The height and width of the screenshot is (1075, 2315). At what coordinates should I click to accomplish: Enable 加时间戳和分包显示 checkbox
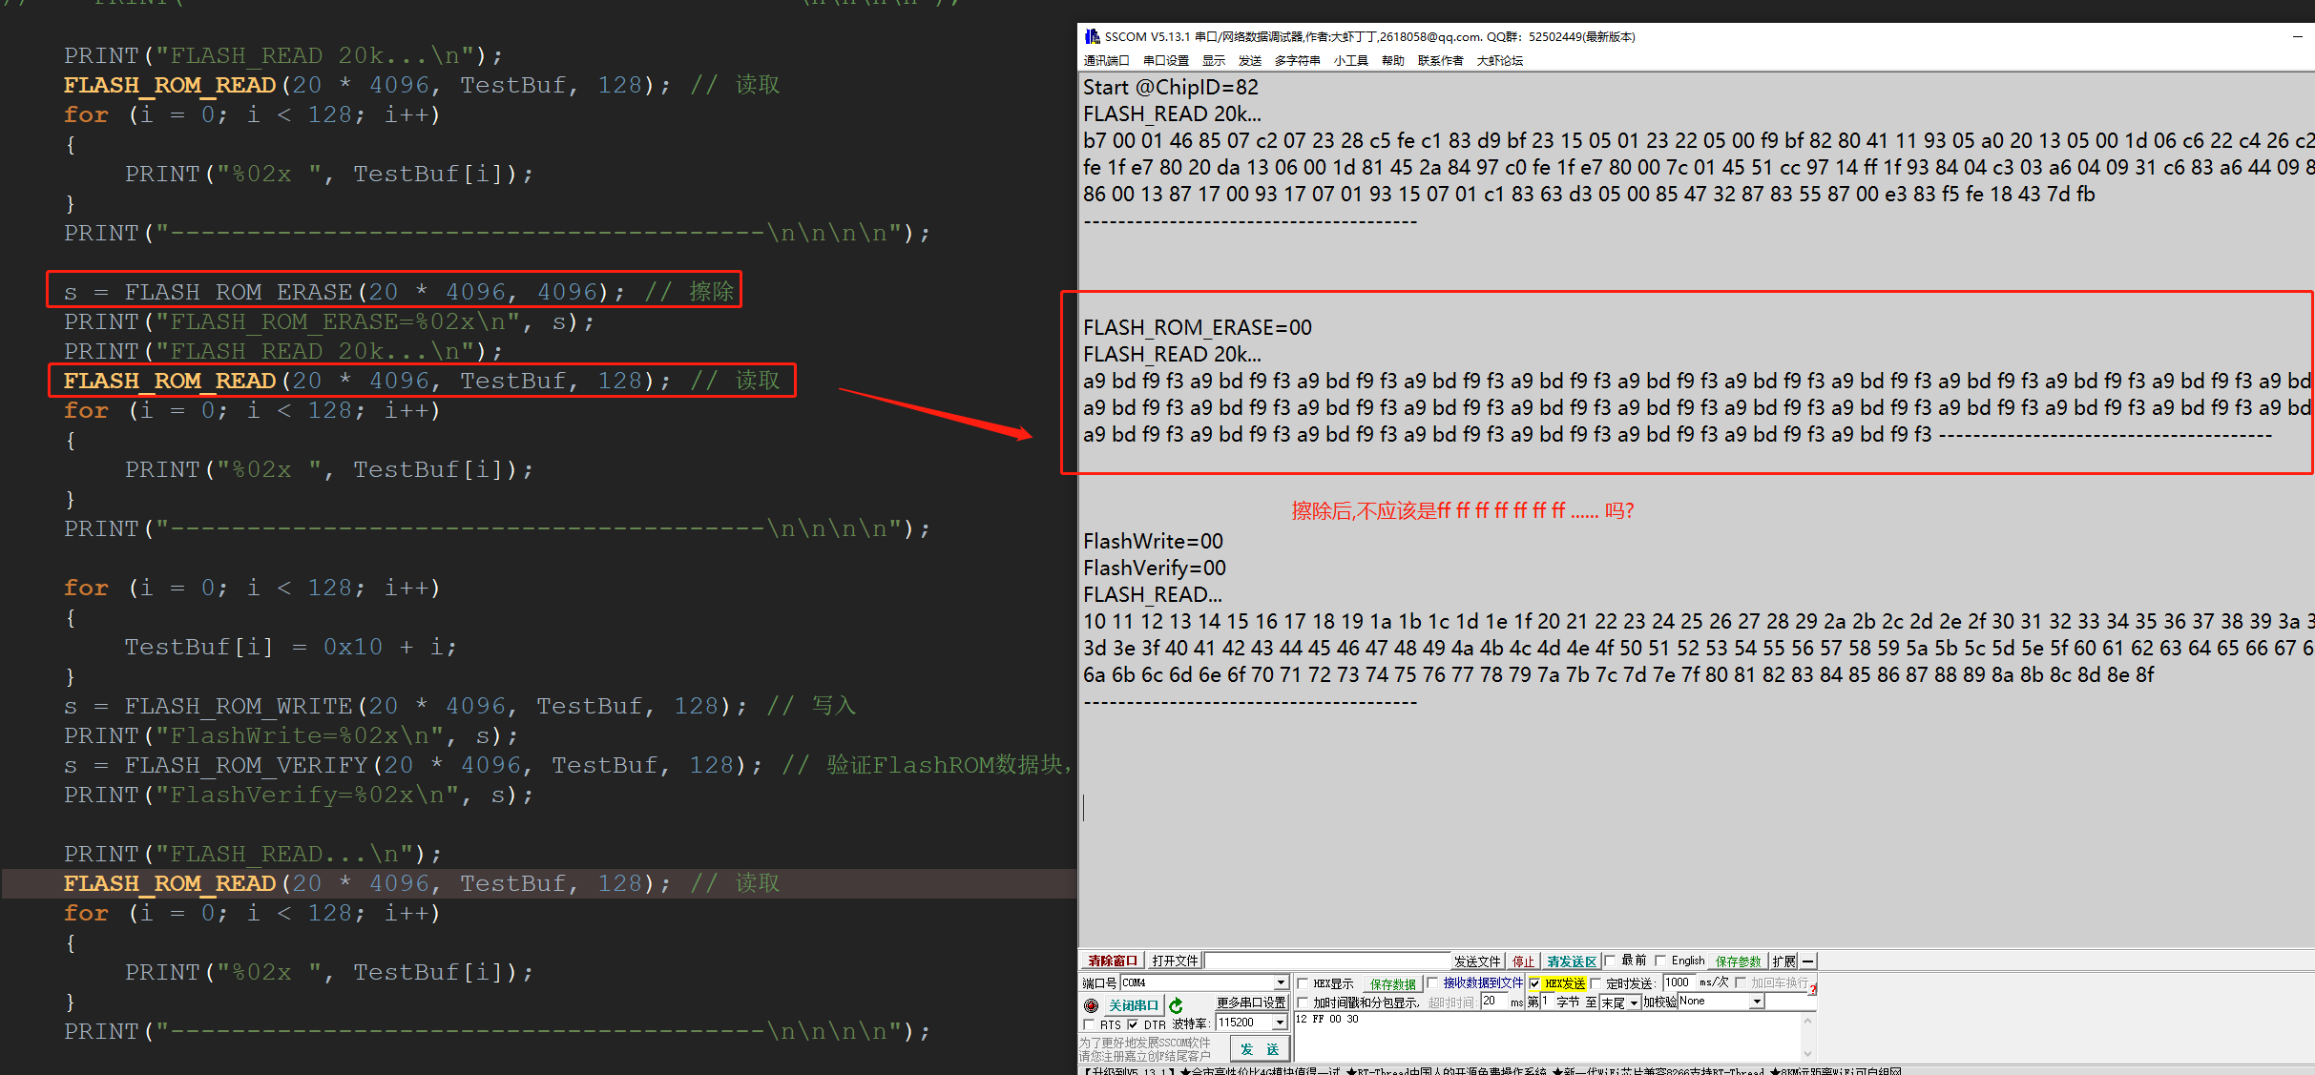point(1303,1003)
